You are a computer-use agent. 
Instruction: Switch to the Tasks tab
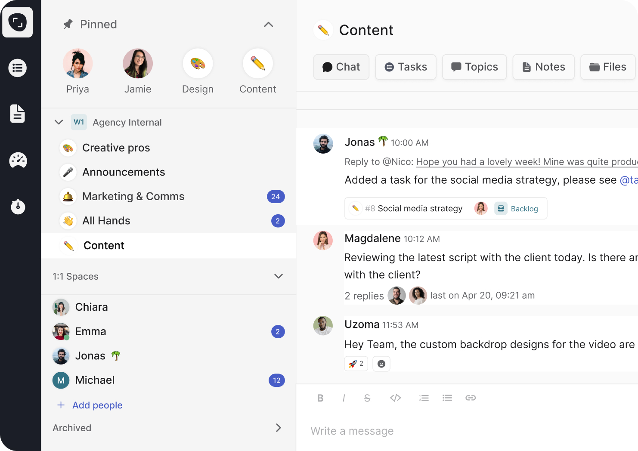pyautogui.click(x=406, y=67)
